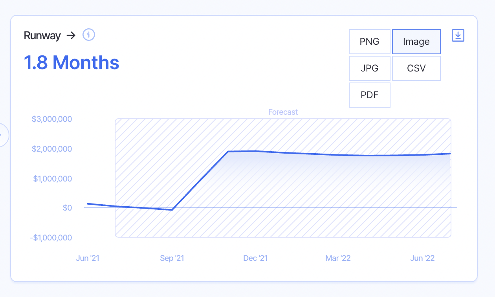Screen dimensions: 495x297
Task: Select the Image export option
Action: [x=416, y=42]
